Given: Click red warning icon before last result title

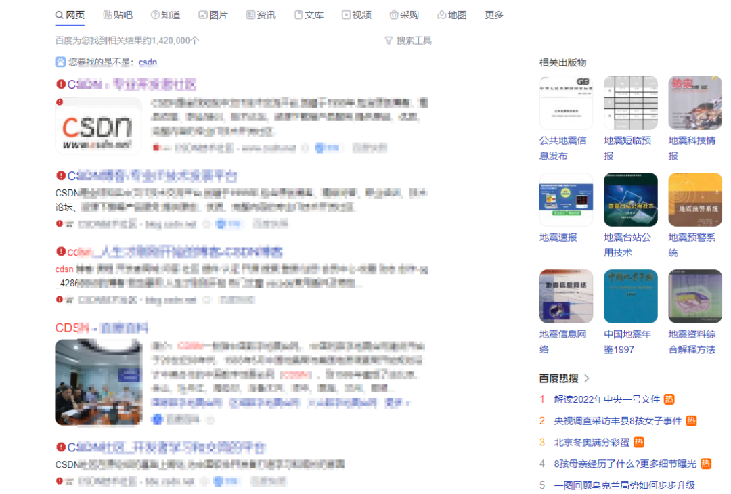Looking at the screenshot, I should 61,447.
